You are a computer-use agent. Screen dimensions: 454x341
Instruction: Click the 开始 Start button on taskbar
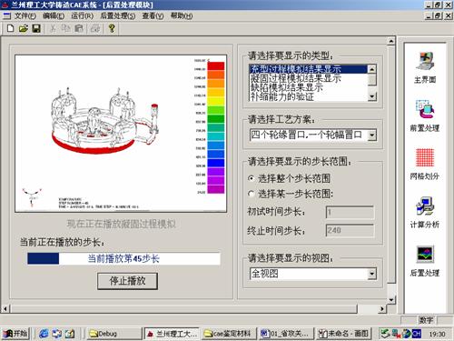(15, 334)
